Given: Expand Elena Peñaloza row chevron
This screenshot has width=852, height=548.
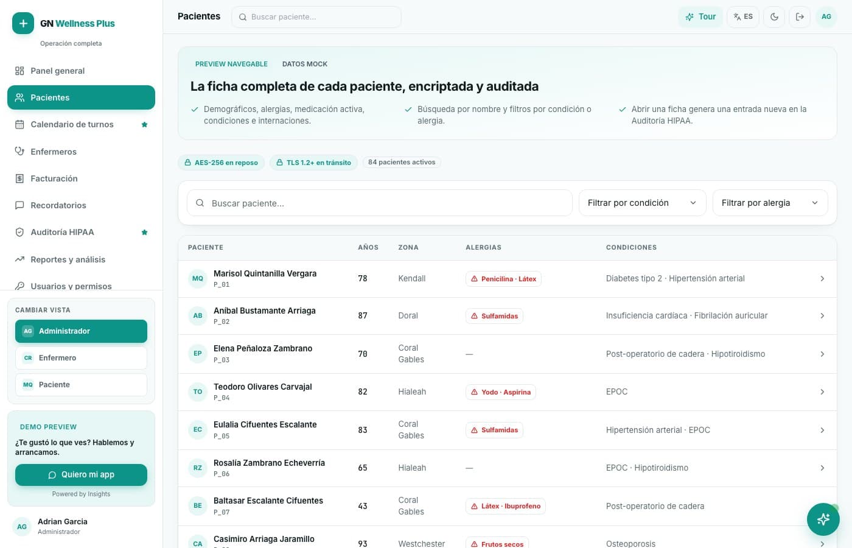Looking at the screenshot, I should (822, 354).
